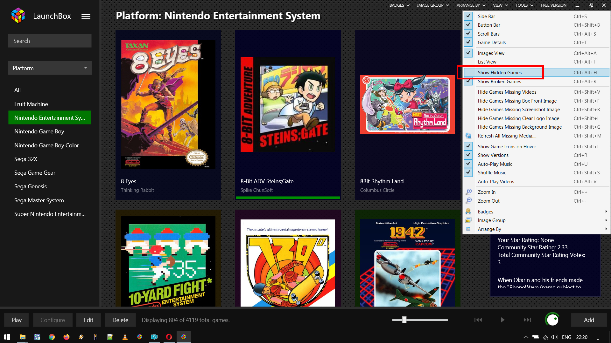Click the Delete button

(120, 320)
